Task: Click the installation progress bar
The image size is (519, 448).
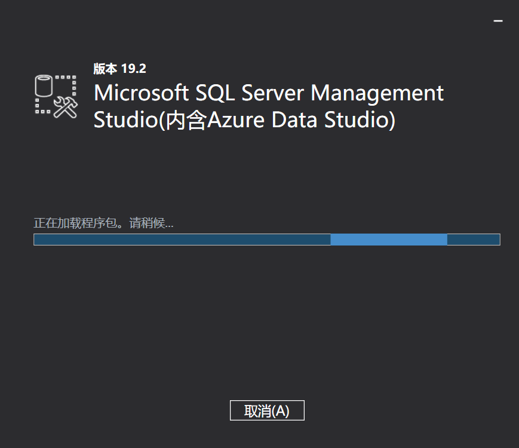Action: click(267, 239)
